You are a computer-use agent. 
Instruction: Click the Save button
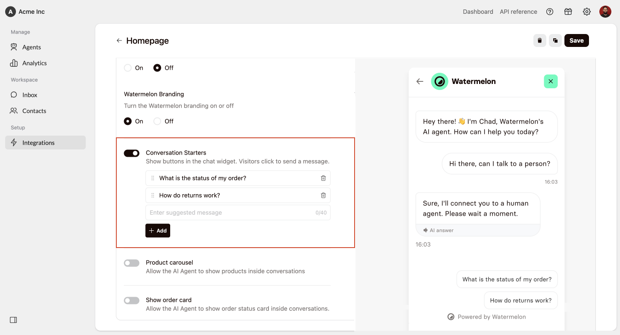576,40
